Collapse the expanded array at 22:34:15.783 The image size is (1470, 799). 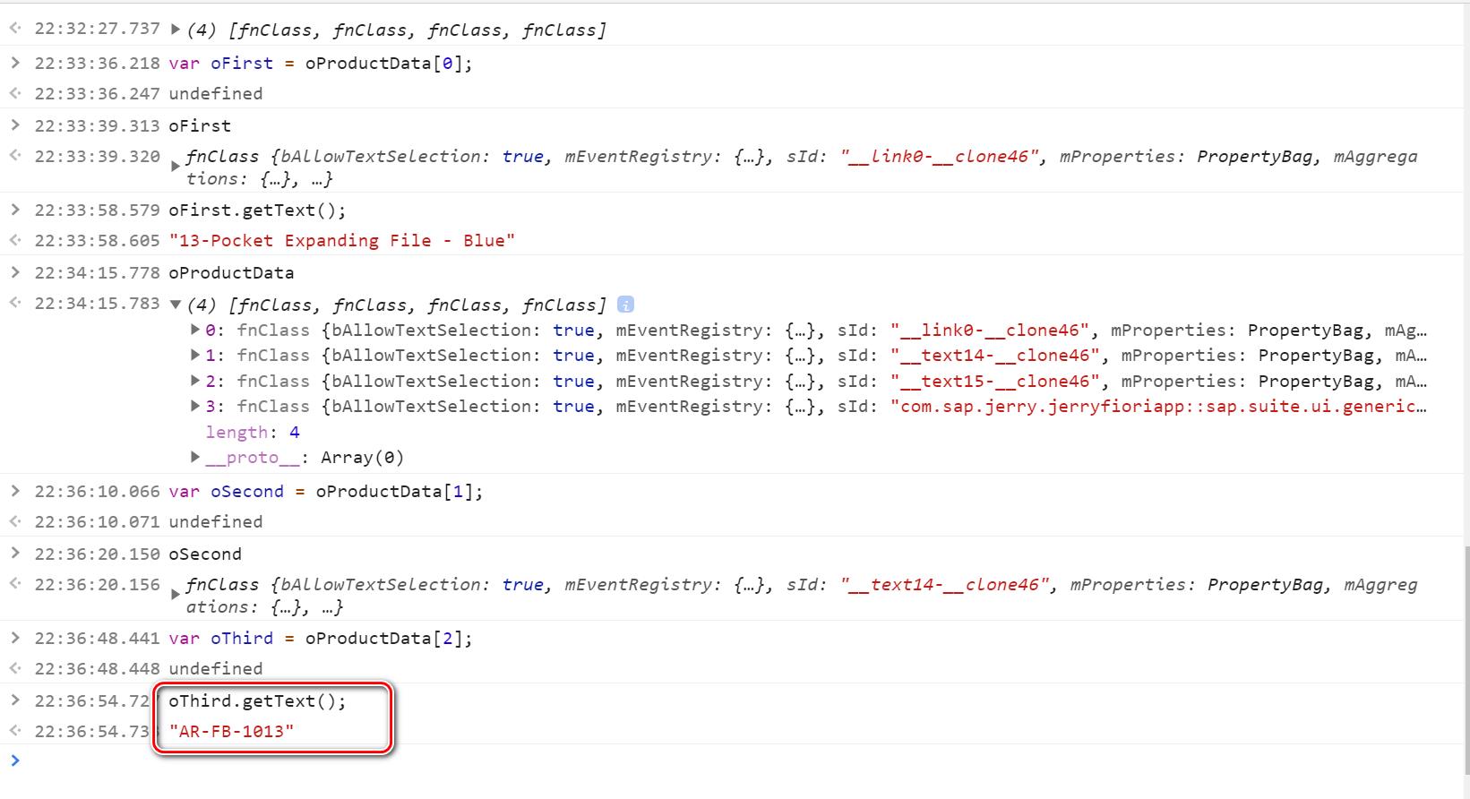(176, 305)
